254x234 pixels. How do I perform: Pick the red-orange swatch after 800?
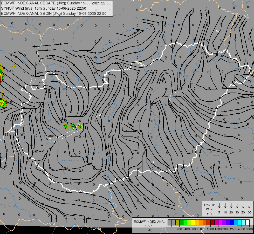[205, 222]
